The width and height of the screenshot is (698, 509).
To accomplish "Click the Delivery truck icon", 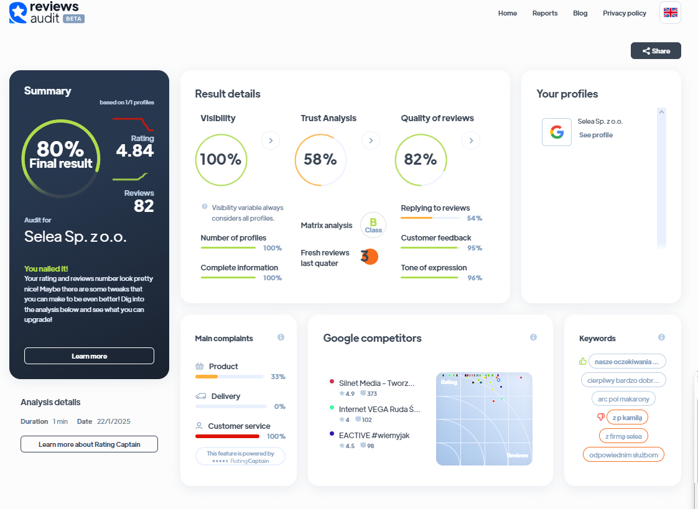I will pyautogui.click(x=201, y=396).
